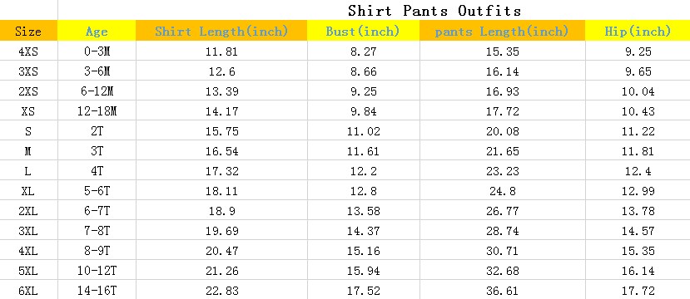Select the 7-8T age cell
This screenshot has height=299, width=690.
[x=97, y=231]
